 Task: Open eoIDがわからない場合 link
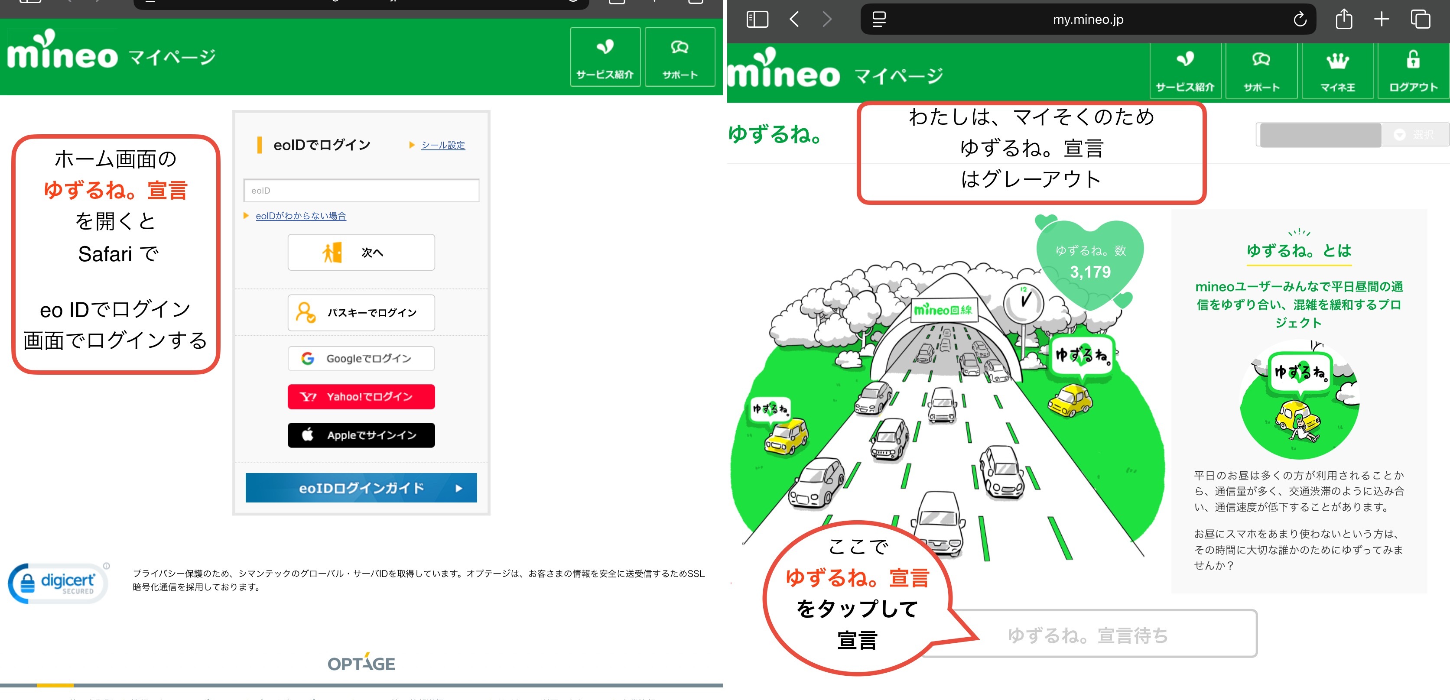tap(301, 216)
